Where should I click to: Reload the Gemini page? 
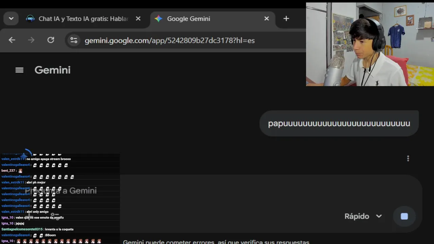click(51, 40)
